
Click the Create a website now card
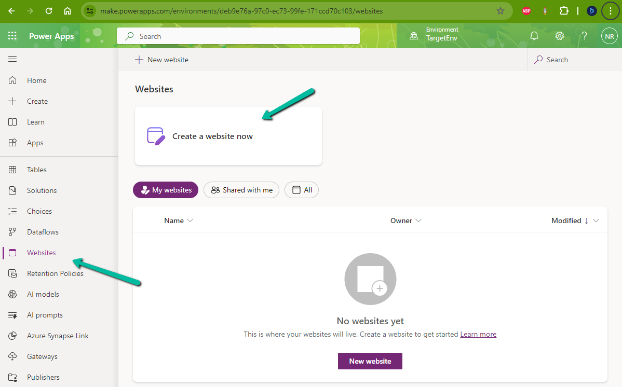pos(228,136)
